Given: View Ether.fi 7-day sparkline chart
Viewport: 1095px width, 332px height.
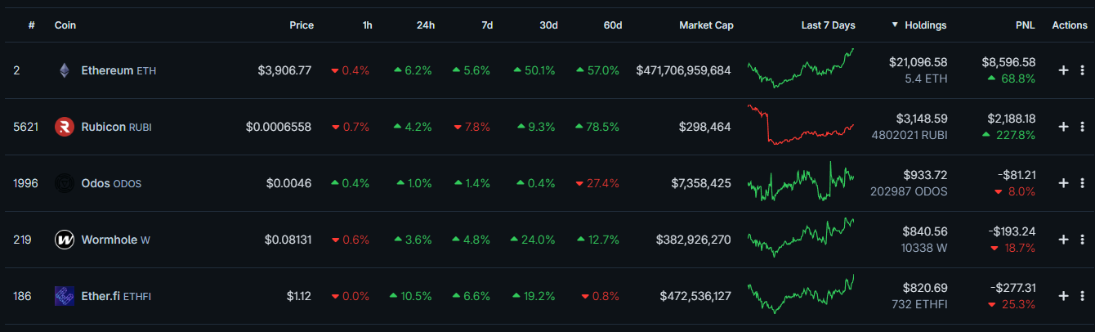Looking at the screenshot, I should tap(801, 294).
